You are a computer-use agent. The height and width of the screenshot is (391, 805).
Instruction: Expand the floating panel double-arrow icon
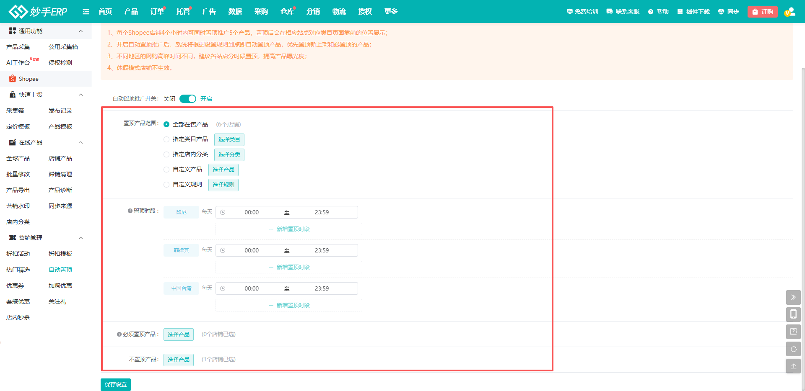pyautogui.click(x=793, y=297)
